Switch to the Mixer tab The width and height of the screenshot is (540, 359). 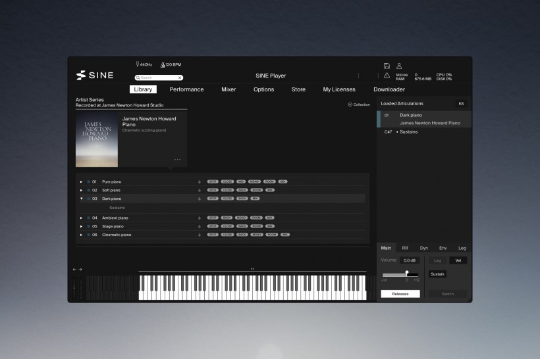[229, 89]
